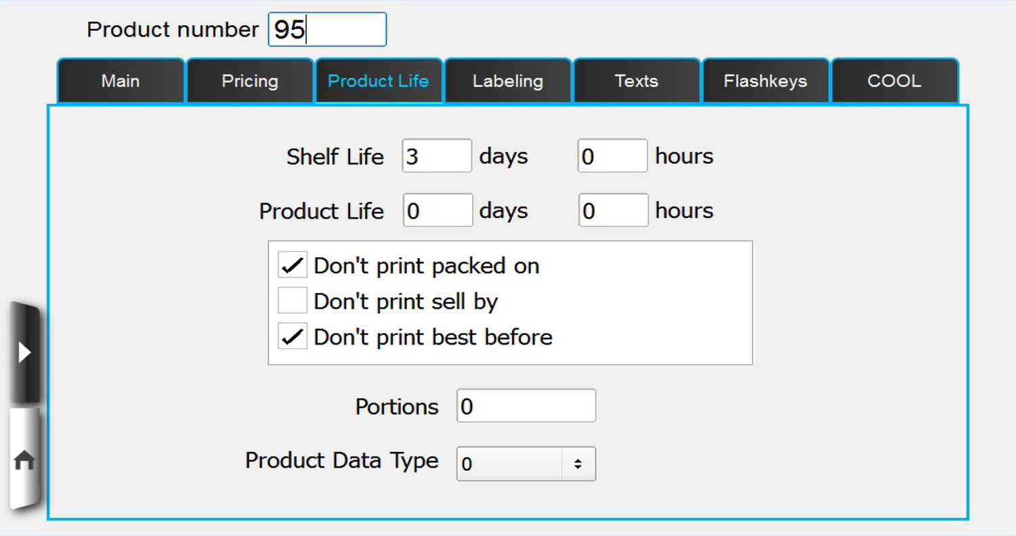Open the Flashkeys tab
1016x536 pixels.
click(765, 81)
